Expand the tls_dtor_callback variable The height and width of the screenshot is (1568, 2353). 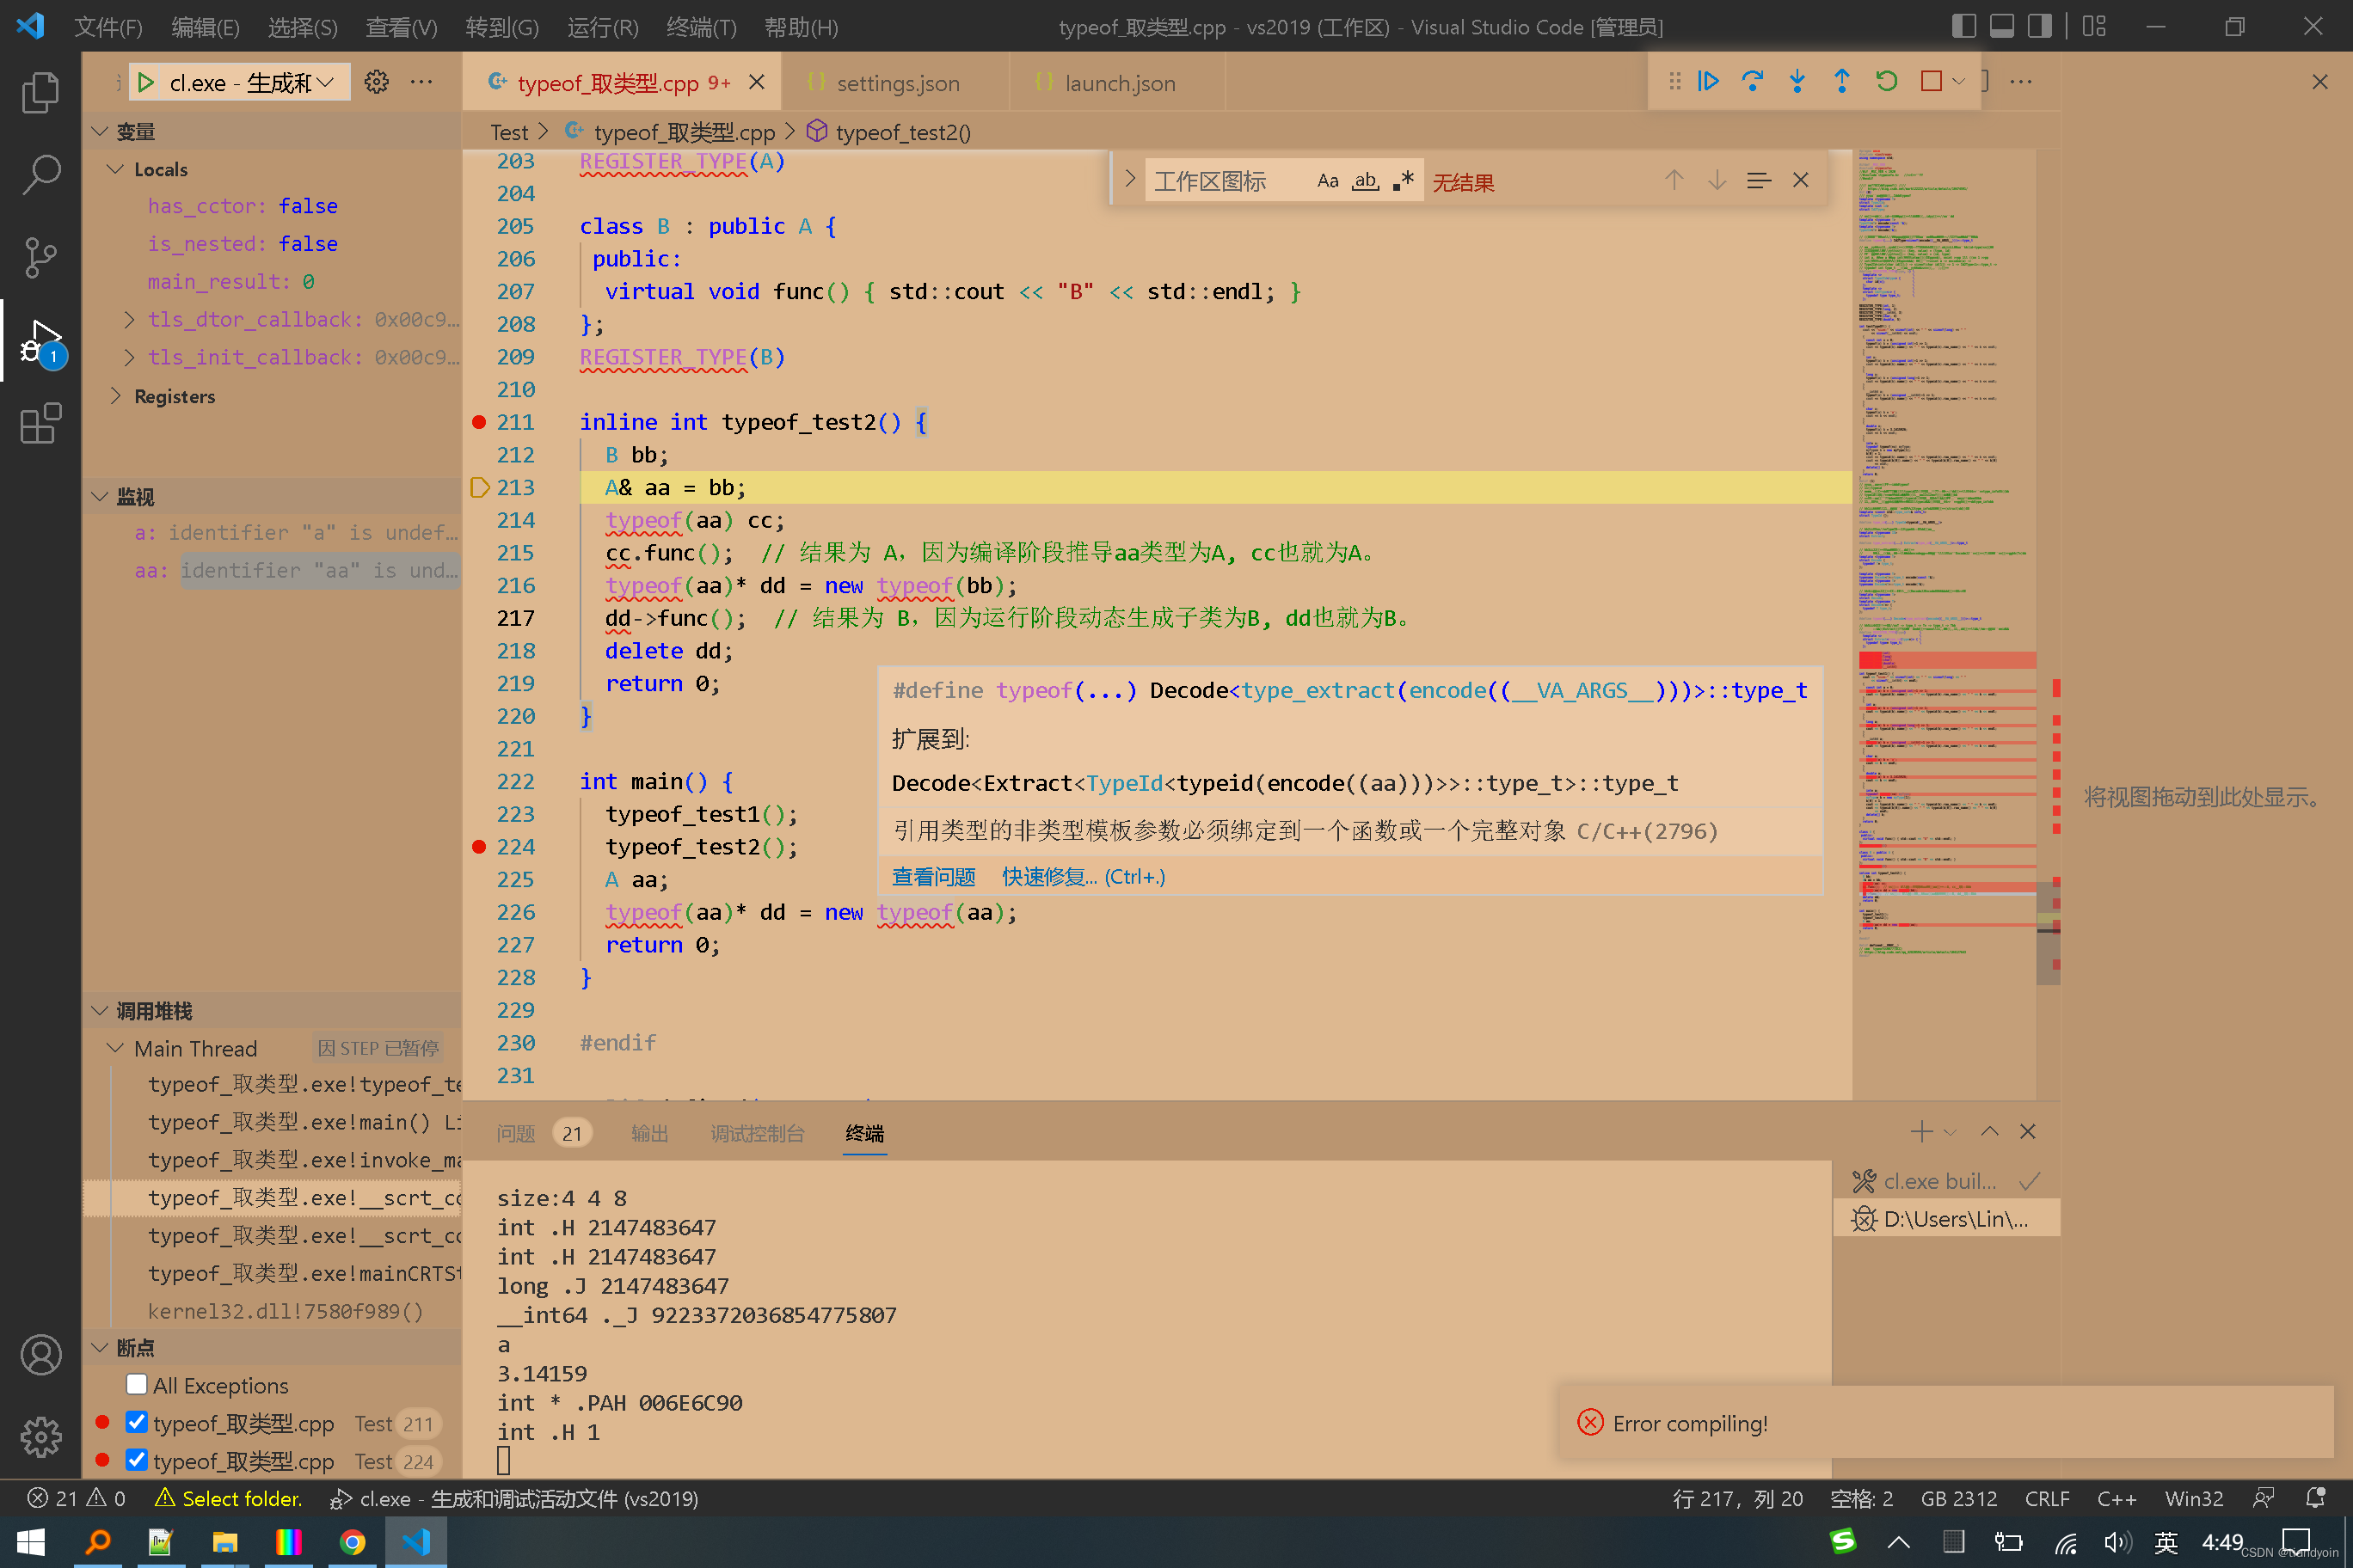click(x=129, y=319)
